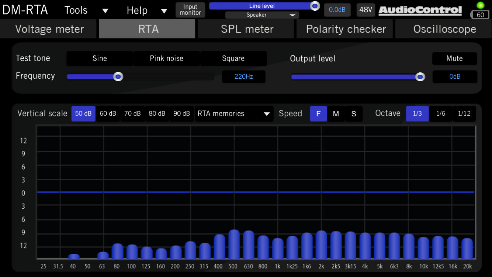Image resolution: width=492 pixels, height=277 pixels.
Task: Set octave resolution to 1/6
Action: tap(441, 114)
